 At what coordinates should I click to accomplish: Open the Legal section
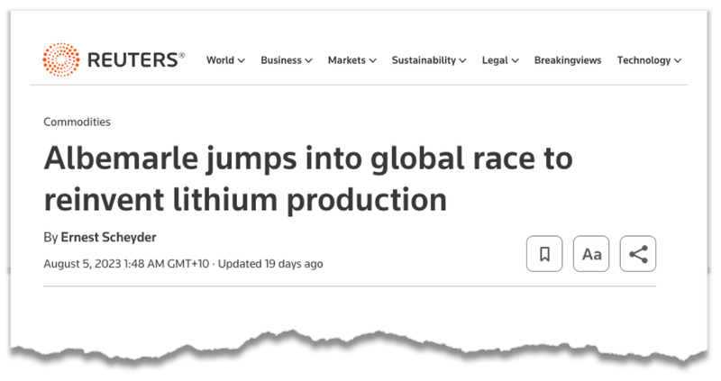[x=495, y=60]
